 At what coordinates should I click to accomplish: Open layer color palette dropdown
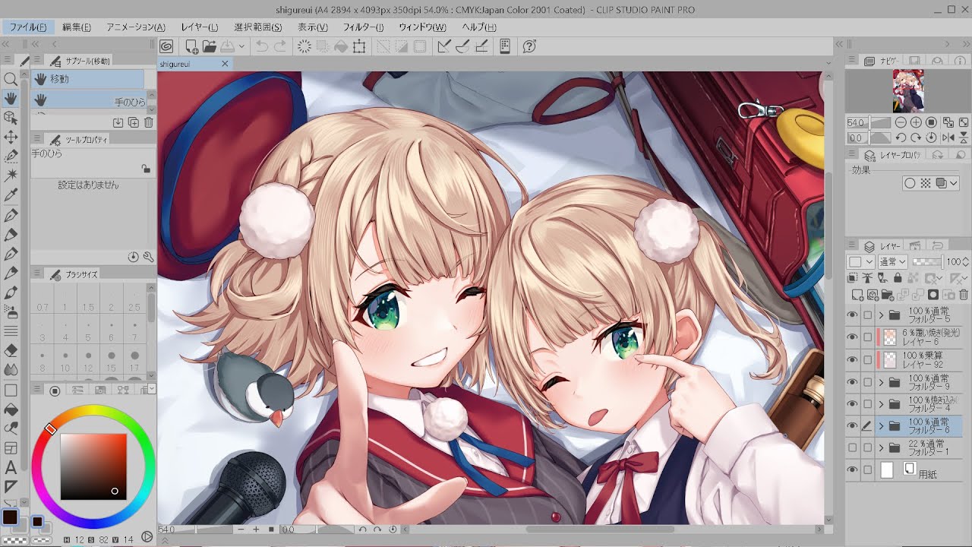860,261
